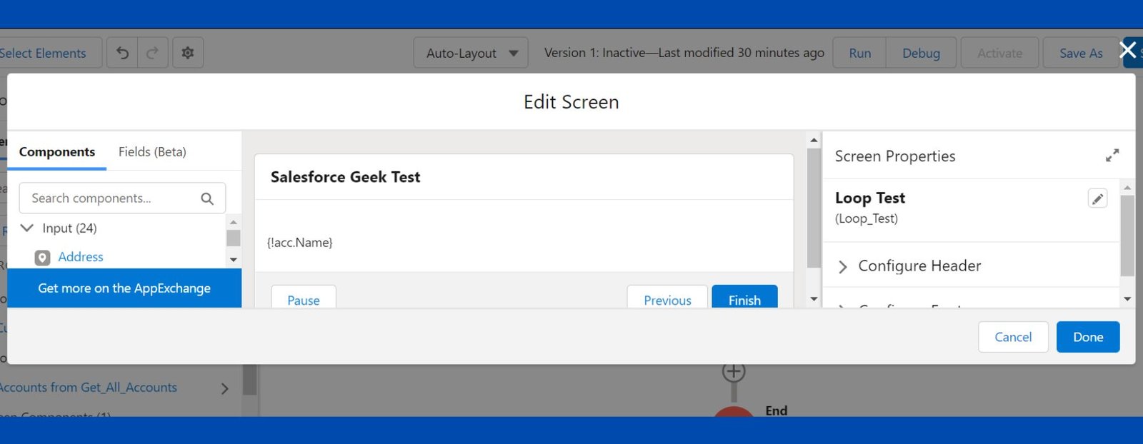Click the Done button
The height and width of the screenshot is (444, 1143).
(1087, 337)
